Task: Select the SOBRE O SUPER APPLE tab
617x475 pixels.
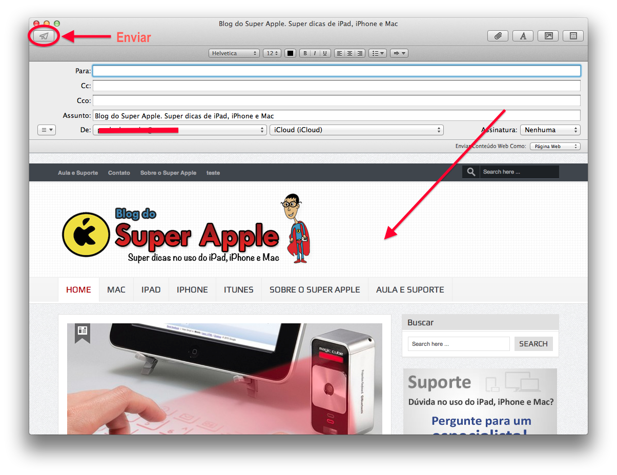Action: 315,290
